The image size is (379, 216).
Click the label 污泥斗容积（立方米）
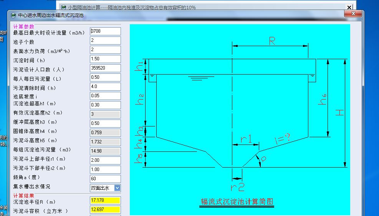[x=41, y=211]
